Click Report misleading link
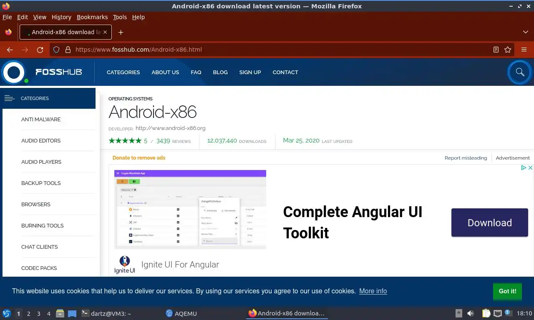This screenshot has height=320, width=534. [466, 158]
